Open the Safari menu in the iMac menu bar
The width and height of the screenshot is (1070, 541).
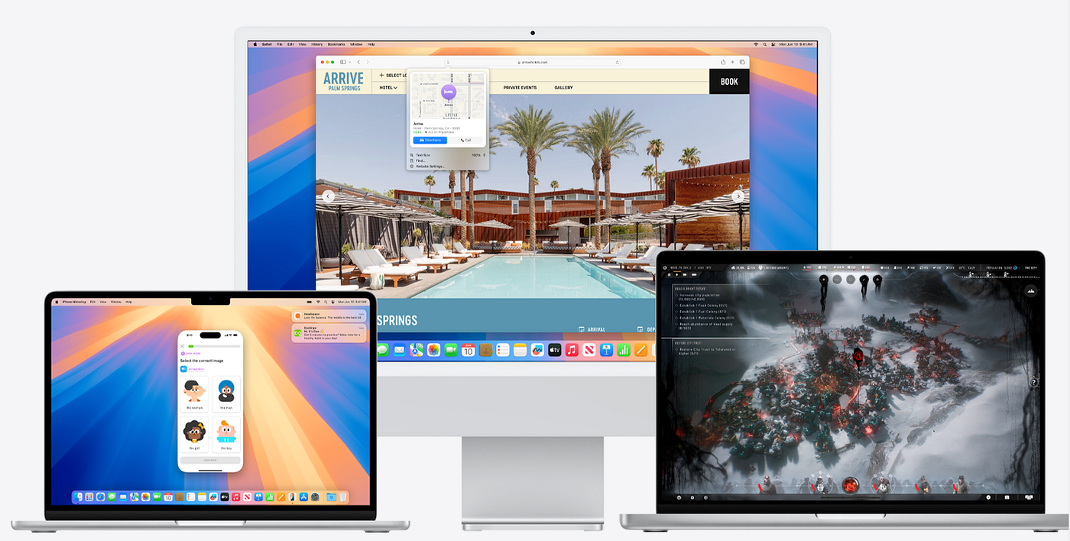point(267,44)
